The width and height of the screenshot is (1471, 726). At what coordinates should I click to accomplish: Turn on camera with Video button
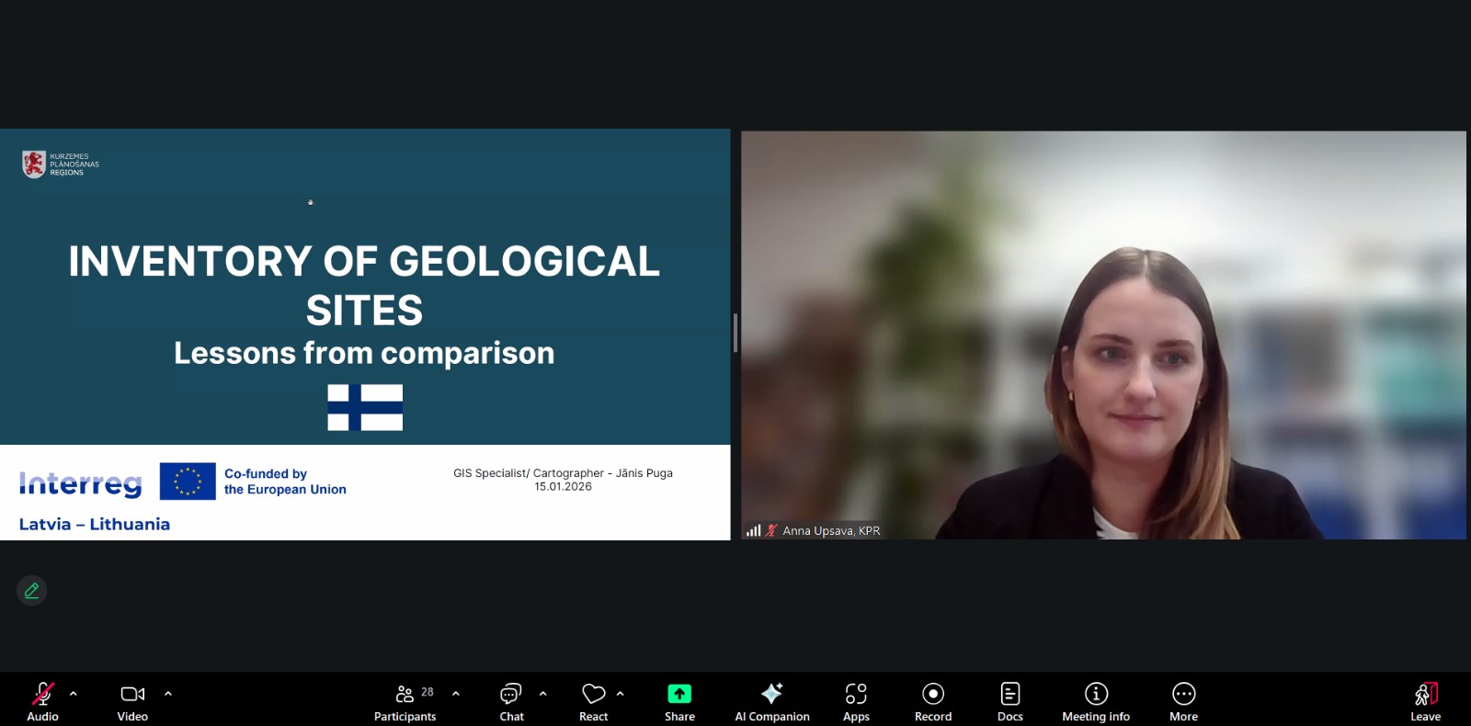[x=132, y=700]
